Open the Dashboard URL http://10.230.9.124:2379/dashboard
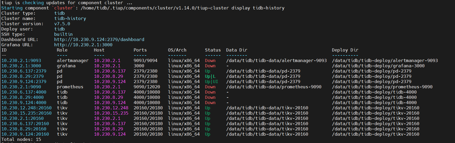Image resolution: width=455 pixels, height=143 pixels. point(99,39)
